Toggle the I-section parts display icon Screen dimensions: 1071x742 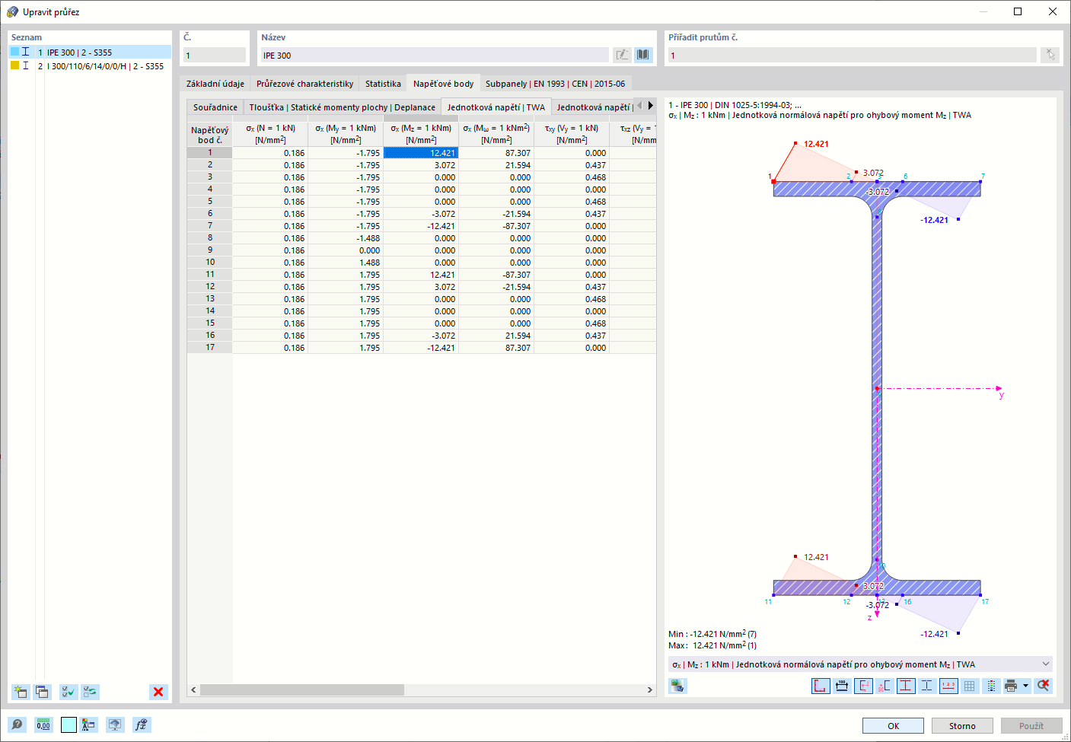coord(927,686)
